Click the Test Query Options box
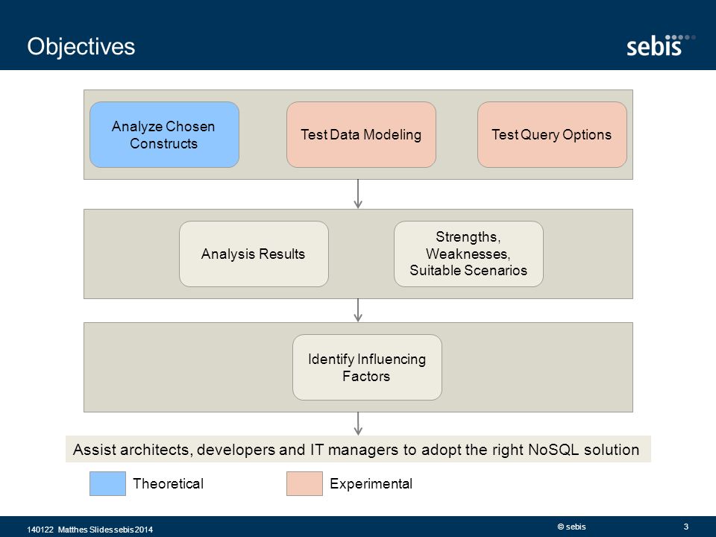This screenshot has width=716, height=537. pos(552,135)
